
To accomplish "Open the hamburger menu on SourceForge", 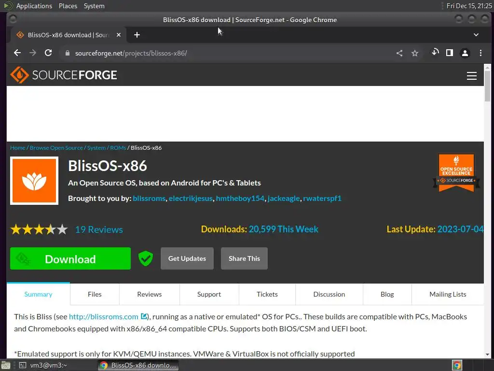I will (x=471, y=76).
